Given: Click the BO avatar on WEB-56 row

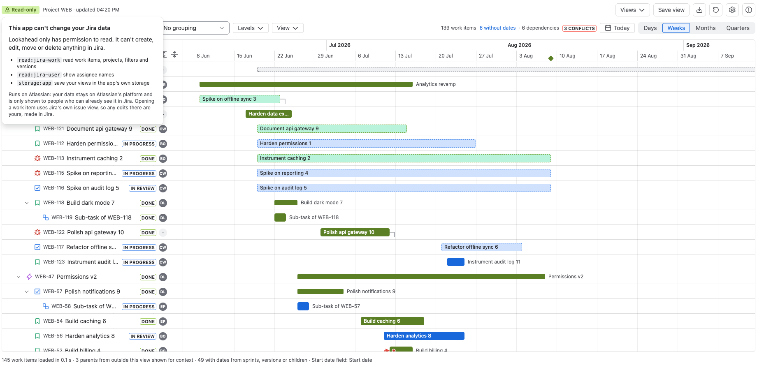Looking at the screenshot, I should pos(163,336).
